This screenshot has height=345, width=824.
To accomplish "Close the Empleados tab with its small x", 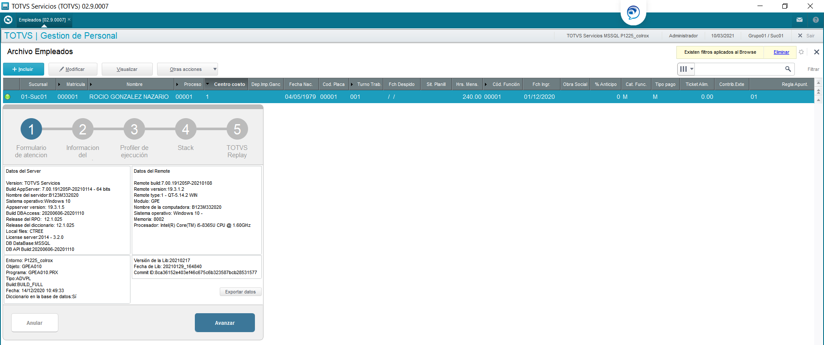I will point(69,19).
